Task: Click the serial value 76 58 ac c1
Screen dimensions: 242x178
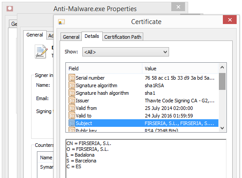Action: click(x=179, y=78)
